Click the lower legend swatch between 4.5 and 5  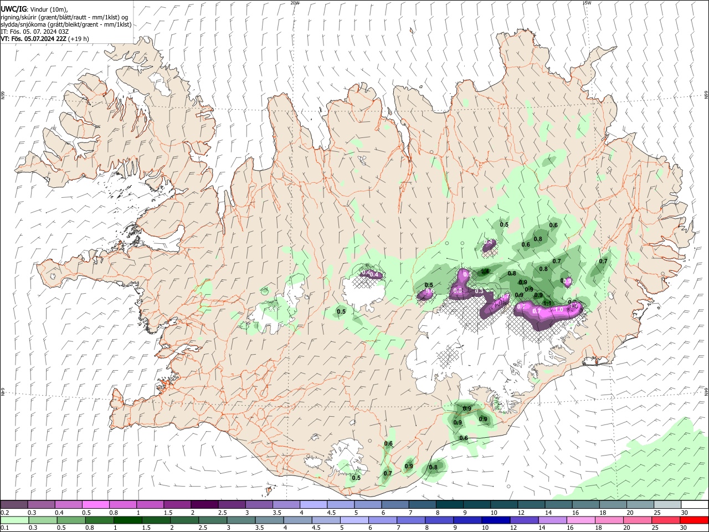tap(325, 520)
